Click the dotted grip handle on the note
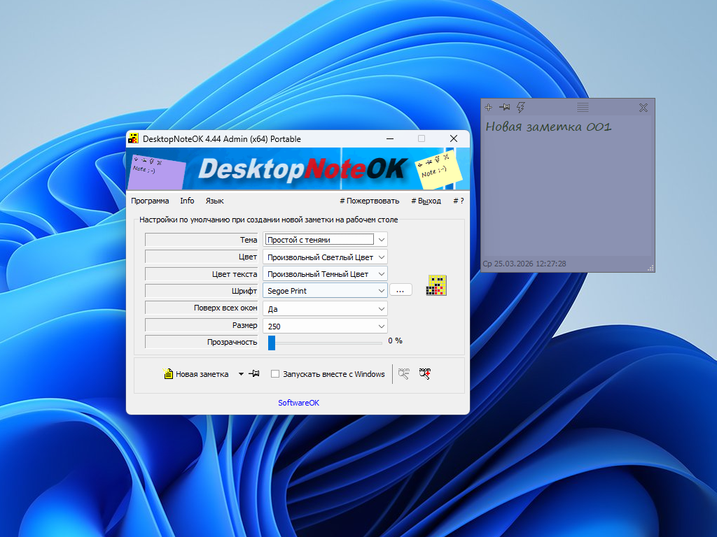 pyautogui.click(x=583, y=107)
